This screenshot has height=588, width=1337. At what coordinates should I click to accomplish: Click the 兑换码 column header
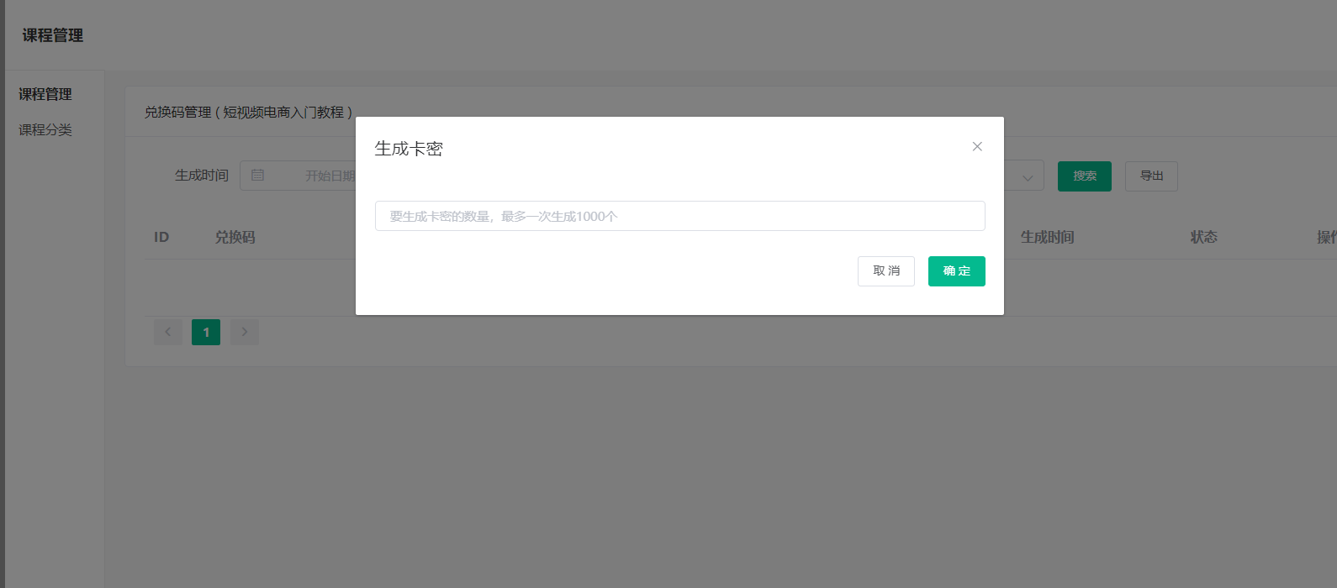pos(235,237)
